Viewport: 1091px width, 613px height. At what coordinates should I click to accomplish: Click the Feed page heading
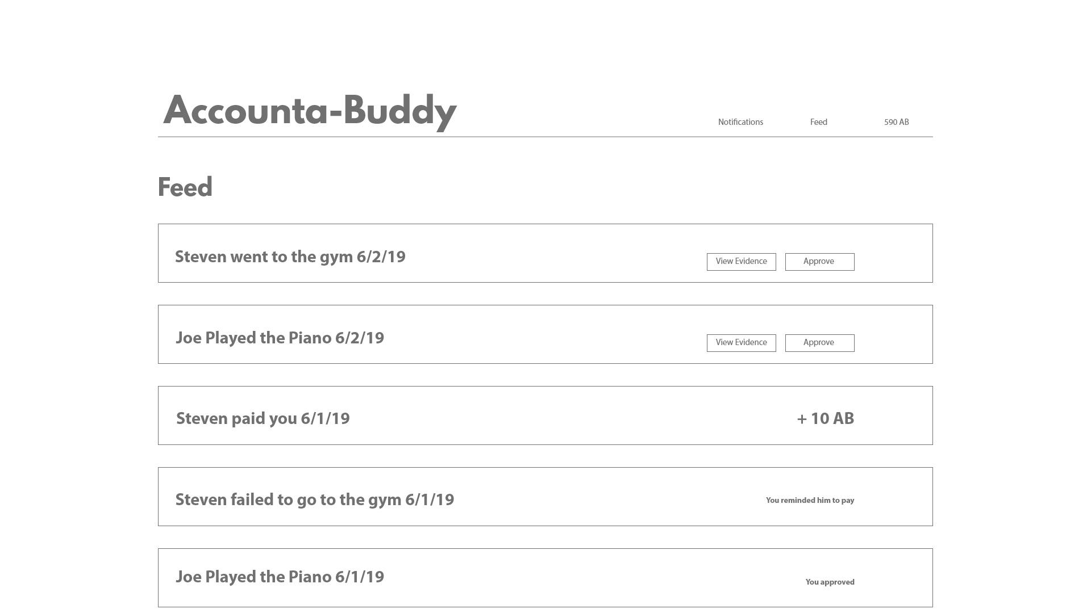point(185,187)
